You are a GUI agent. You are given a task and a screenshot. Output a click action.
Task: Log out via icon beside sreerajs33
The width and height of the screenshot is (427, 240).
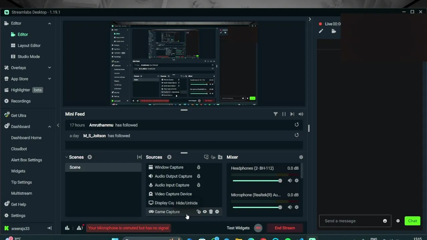[49, 228]
